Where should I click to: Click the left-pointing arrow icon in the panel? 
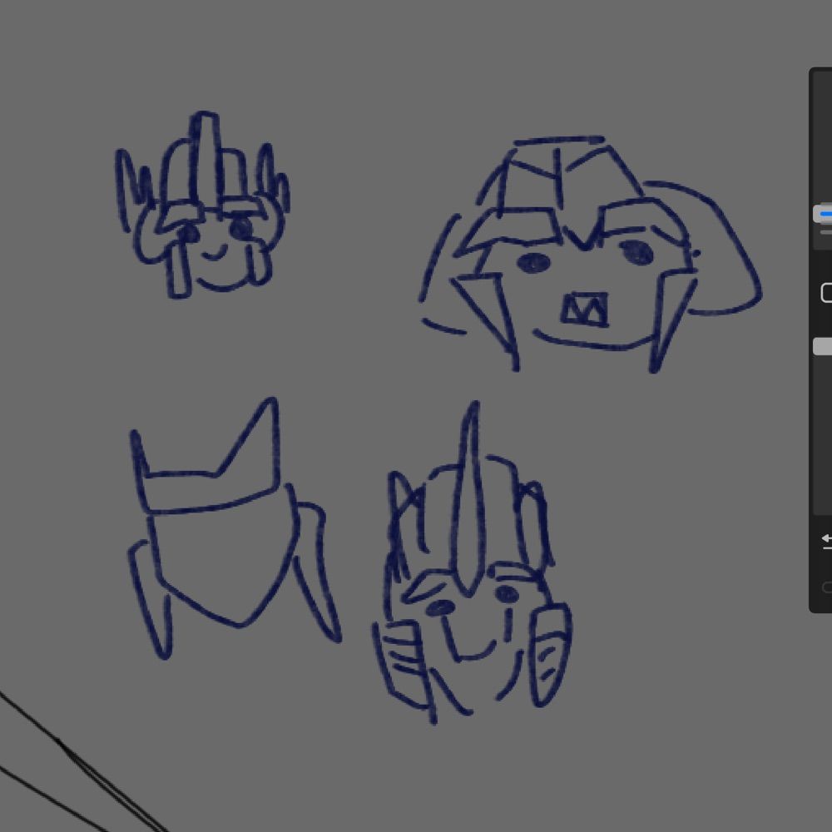(x=827, y=541)
